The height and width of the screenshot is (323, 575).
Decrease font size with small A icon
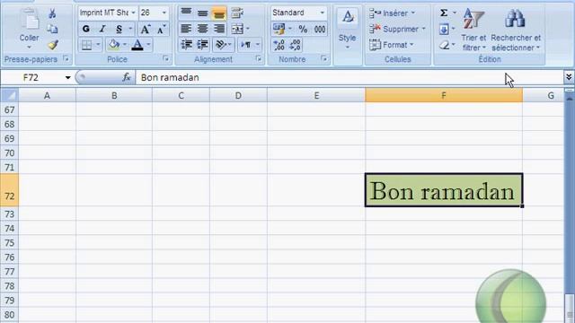(162, 29)
